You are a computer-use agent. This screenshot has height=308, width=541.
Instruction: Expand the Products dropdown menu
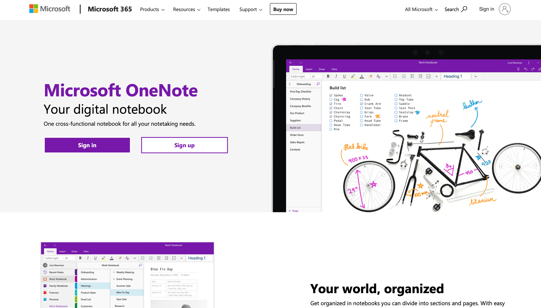(x=152, y=9)
